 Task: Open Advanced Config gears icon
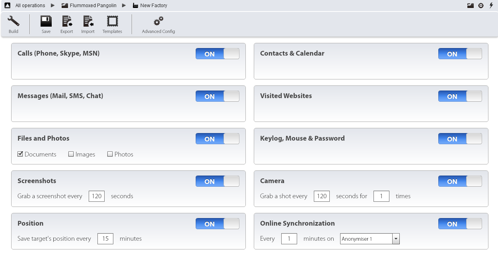coord(158,21)
